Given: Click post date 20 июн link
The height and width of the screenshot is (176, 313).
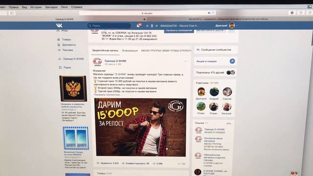Looking at the screenshot, I should (113, 65).
